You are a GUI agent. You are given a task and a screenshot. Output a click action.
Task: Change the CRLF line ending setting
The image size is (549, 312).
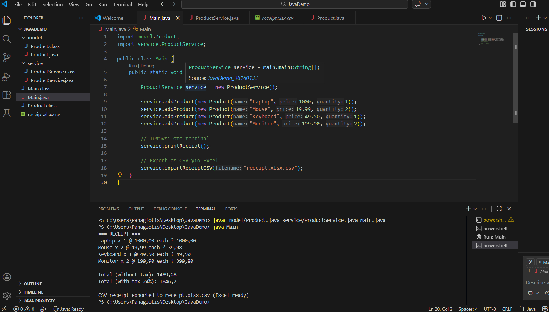tap(507, 309)
